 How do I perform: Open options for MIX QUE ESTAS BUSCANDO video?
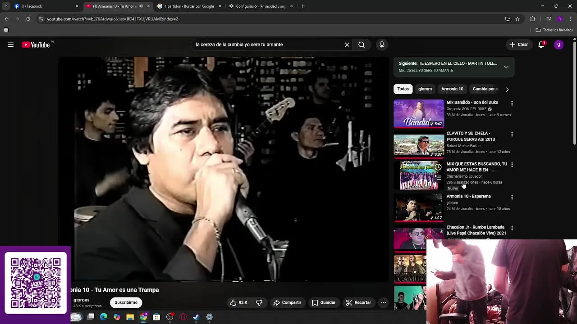pos(512,165)
